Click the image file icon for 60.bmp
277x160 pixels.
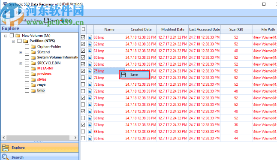pos(90,57)
